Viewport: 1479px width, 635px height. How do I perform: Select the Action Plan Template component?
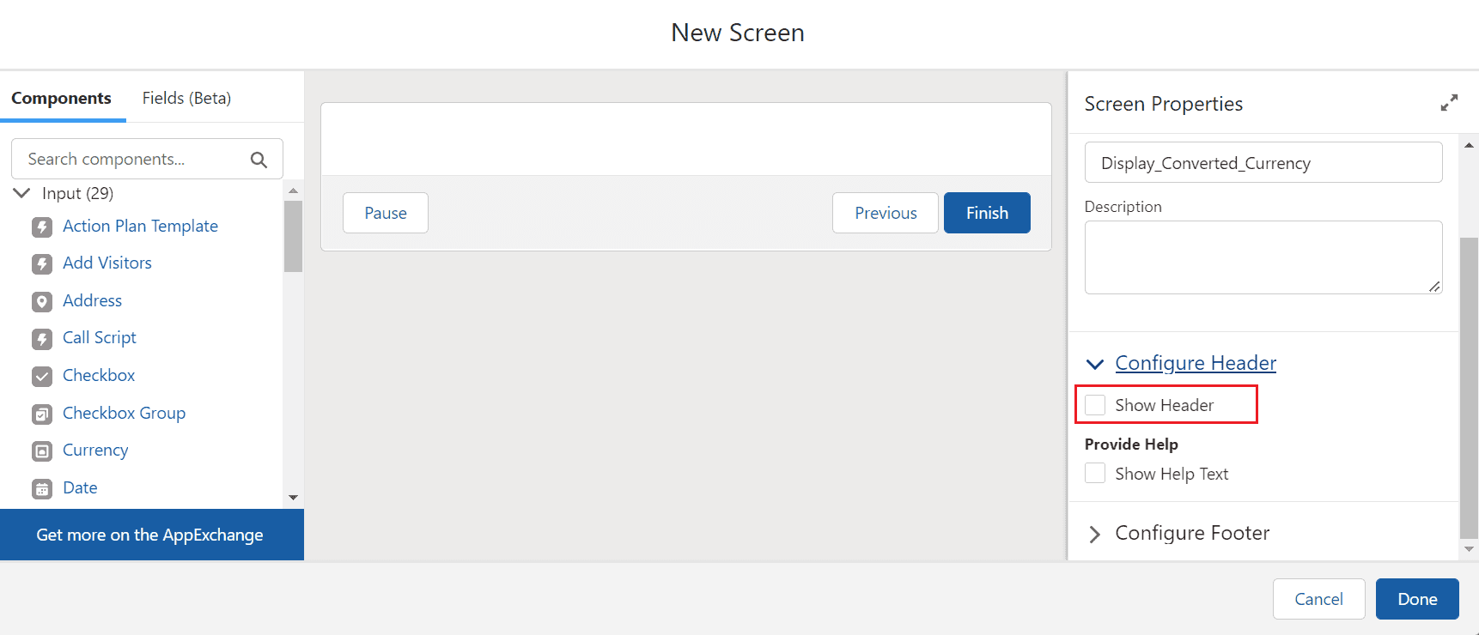140,226
